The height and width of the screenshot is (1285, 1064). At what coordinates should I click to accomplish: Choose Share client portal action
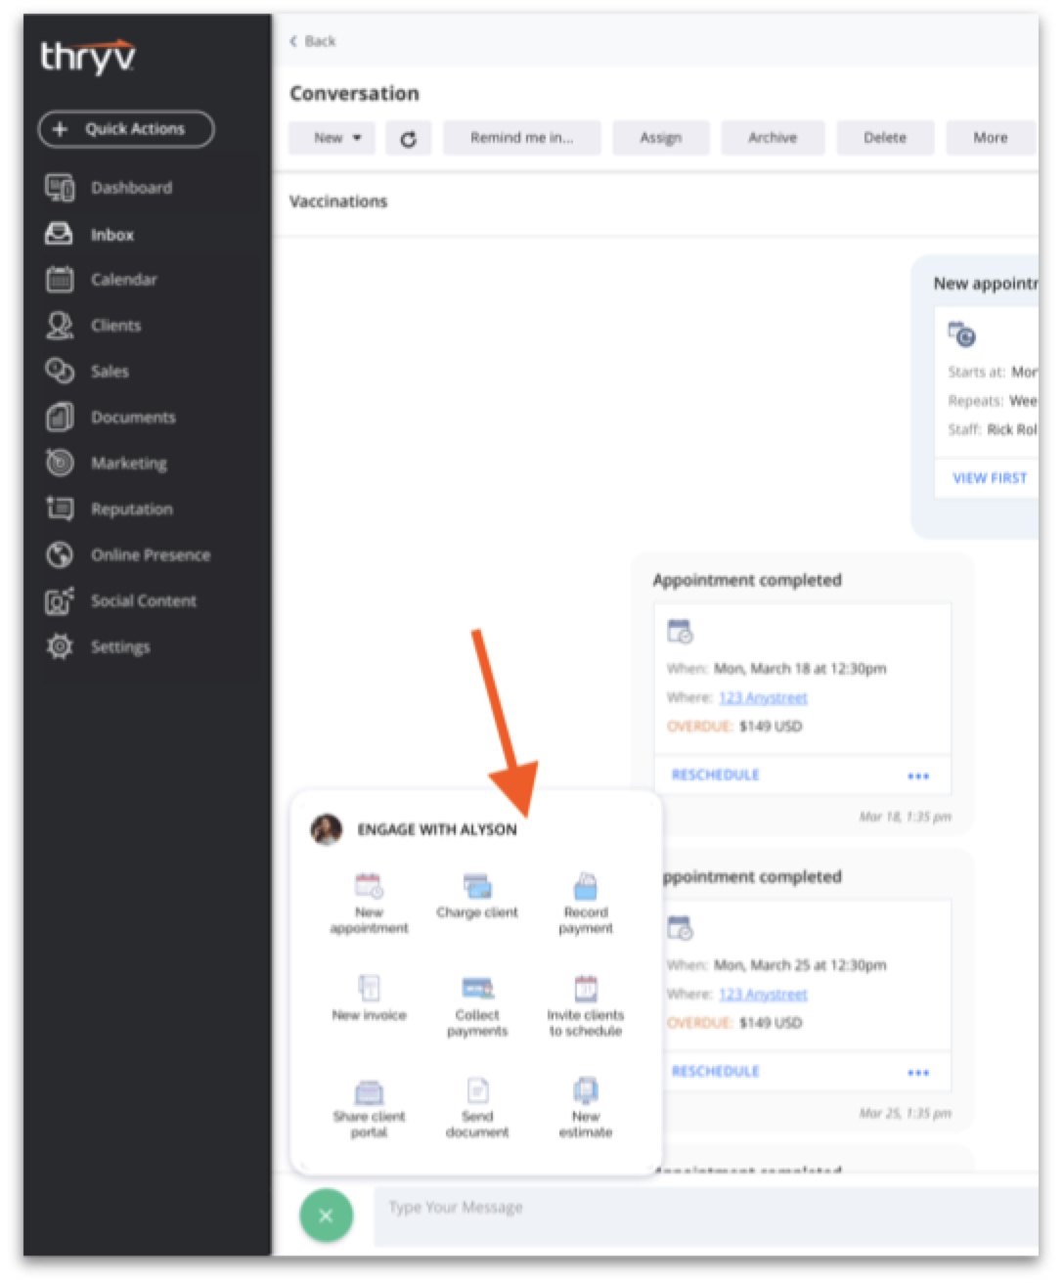coord(369,1108)
